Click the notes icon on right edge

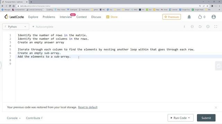point(219,66)
